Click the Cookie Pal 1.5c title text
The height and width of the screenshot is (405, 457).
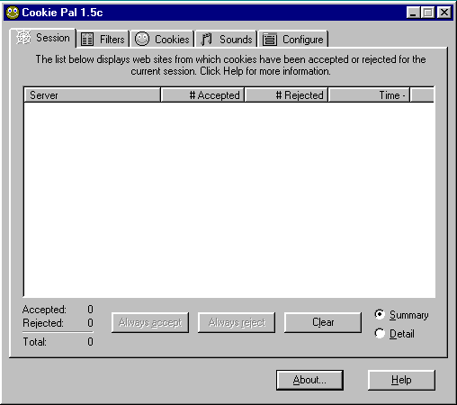pyautogui.click(x=62, y=13)
